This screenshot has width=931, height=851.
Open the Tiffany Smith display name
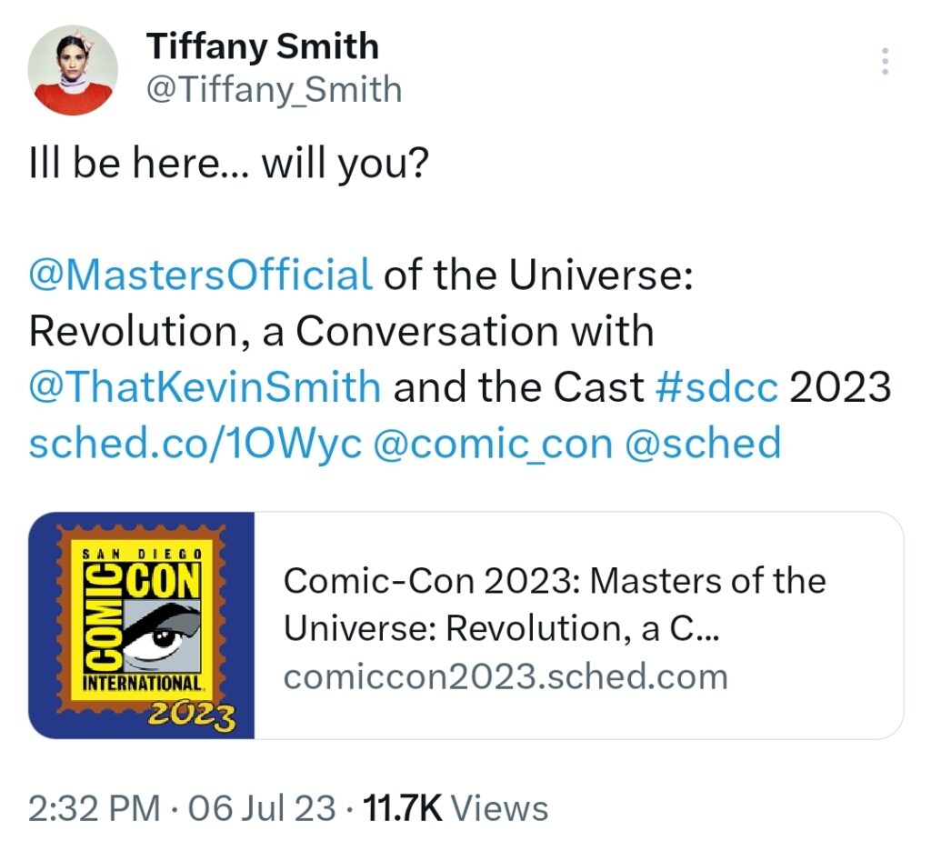263,45
